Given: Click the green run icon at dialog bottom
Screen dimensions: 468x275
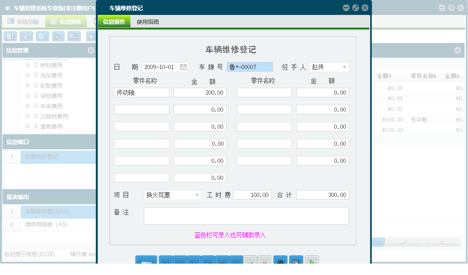Looking at the screenshot, I should [x=312, y=261].
